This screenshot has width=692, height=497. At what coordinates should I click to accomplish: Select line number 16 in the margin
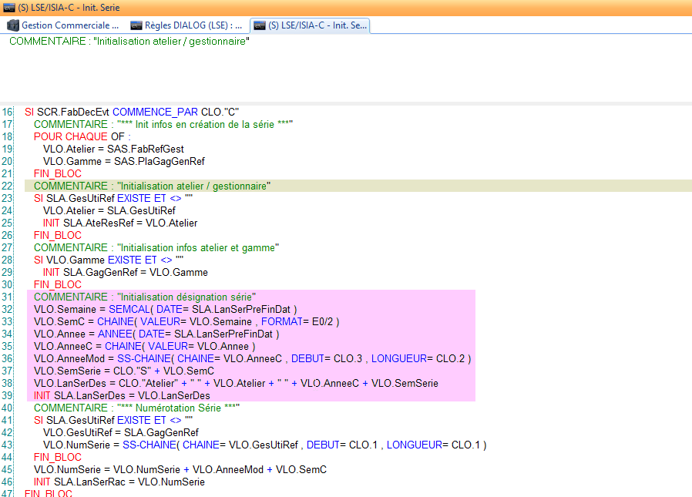point(8,111)
